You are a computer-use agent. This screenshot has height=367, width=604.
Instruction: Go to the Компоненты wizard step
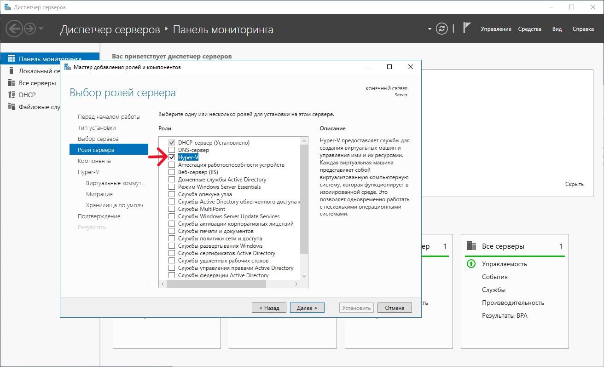[94, 161]
